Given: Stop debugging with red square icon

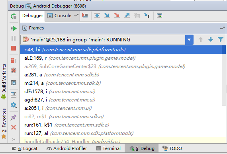Looking at the screenshot, I should [14, 48].
